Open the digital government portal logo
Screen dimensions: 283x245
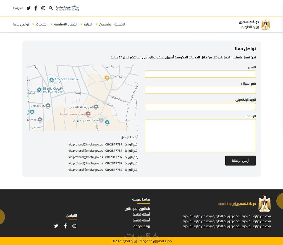point(67,8)
